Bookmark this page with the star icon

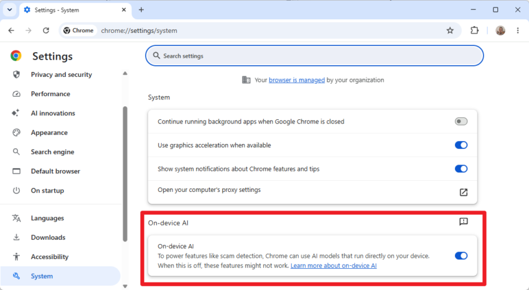point(450,30)
